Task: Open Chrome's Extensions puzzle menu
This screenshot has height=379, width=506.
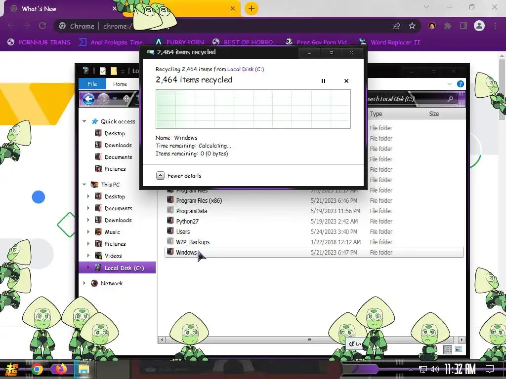Action: tap(448, 26)
